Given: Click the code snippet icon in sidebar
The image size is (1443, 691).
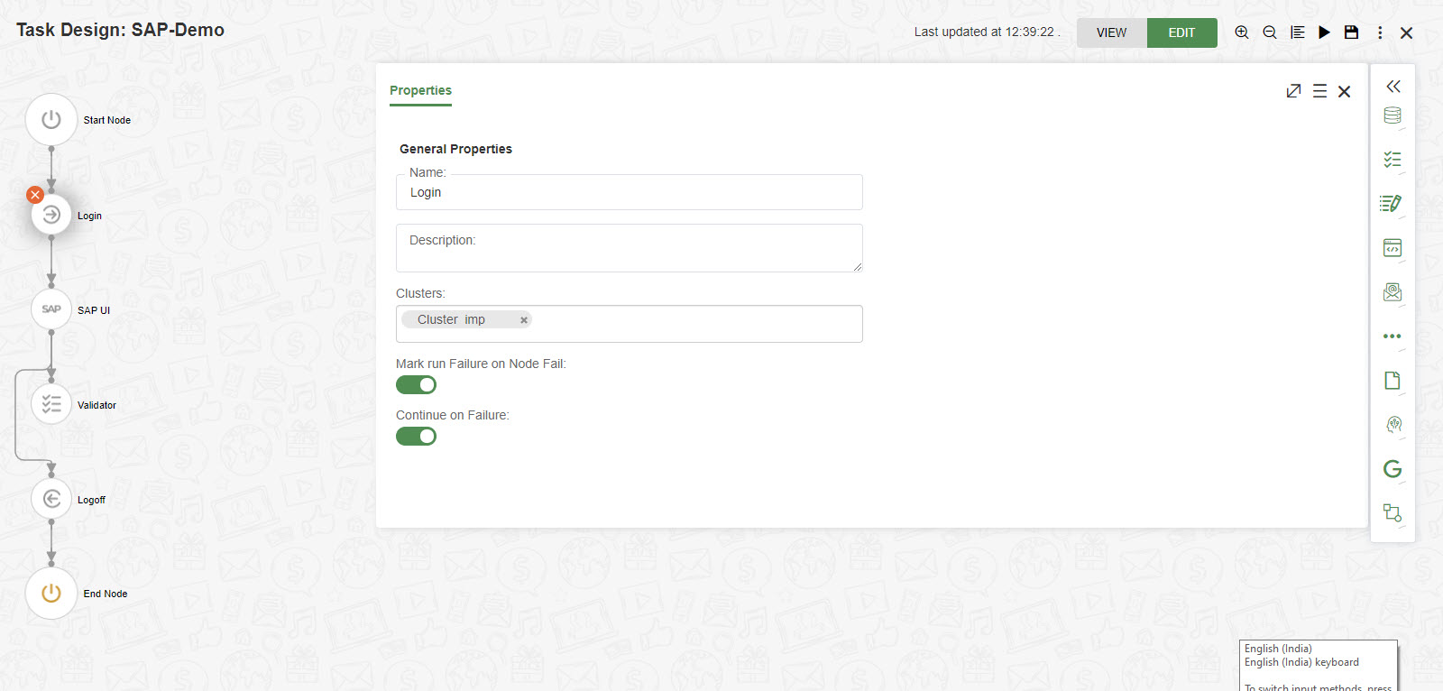Looking at the screenshot, I should [1392, 247].
